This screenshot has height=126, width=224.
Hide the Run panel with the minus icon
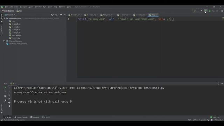tap(222, 83)
